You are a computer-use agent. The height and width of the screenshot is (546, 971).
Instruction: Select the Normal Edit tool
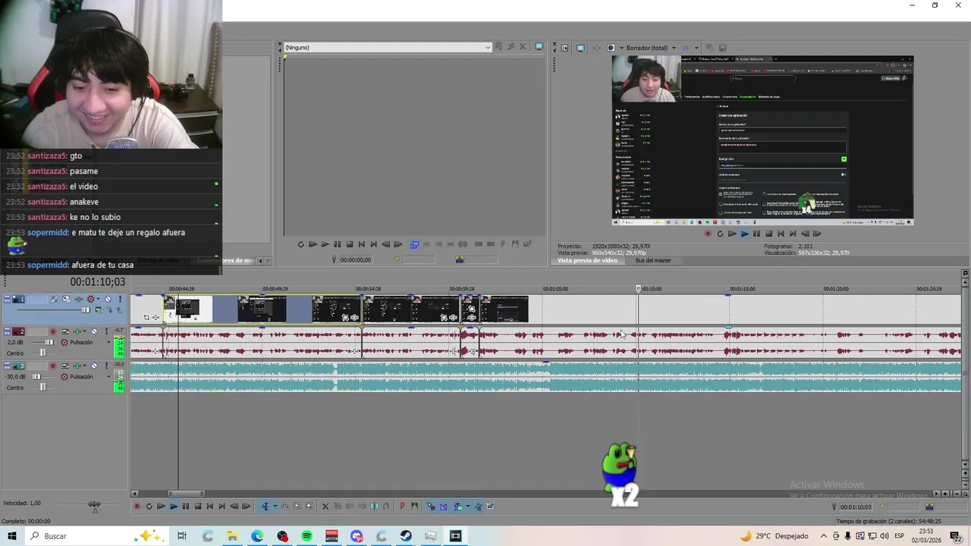click(x=265, y=507)
